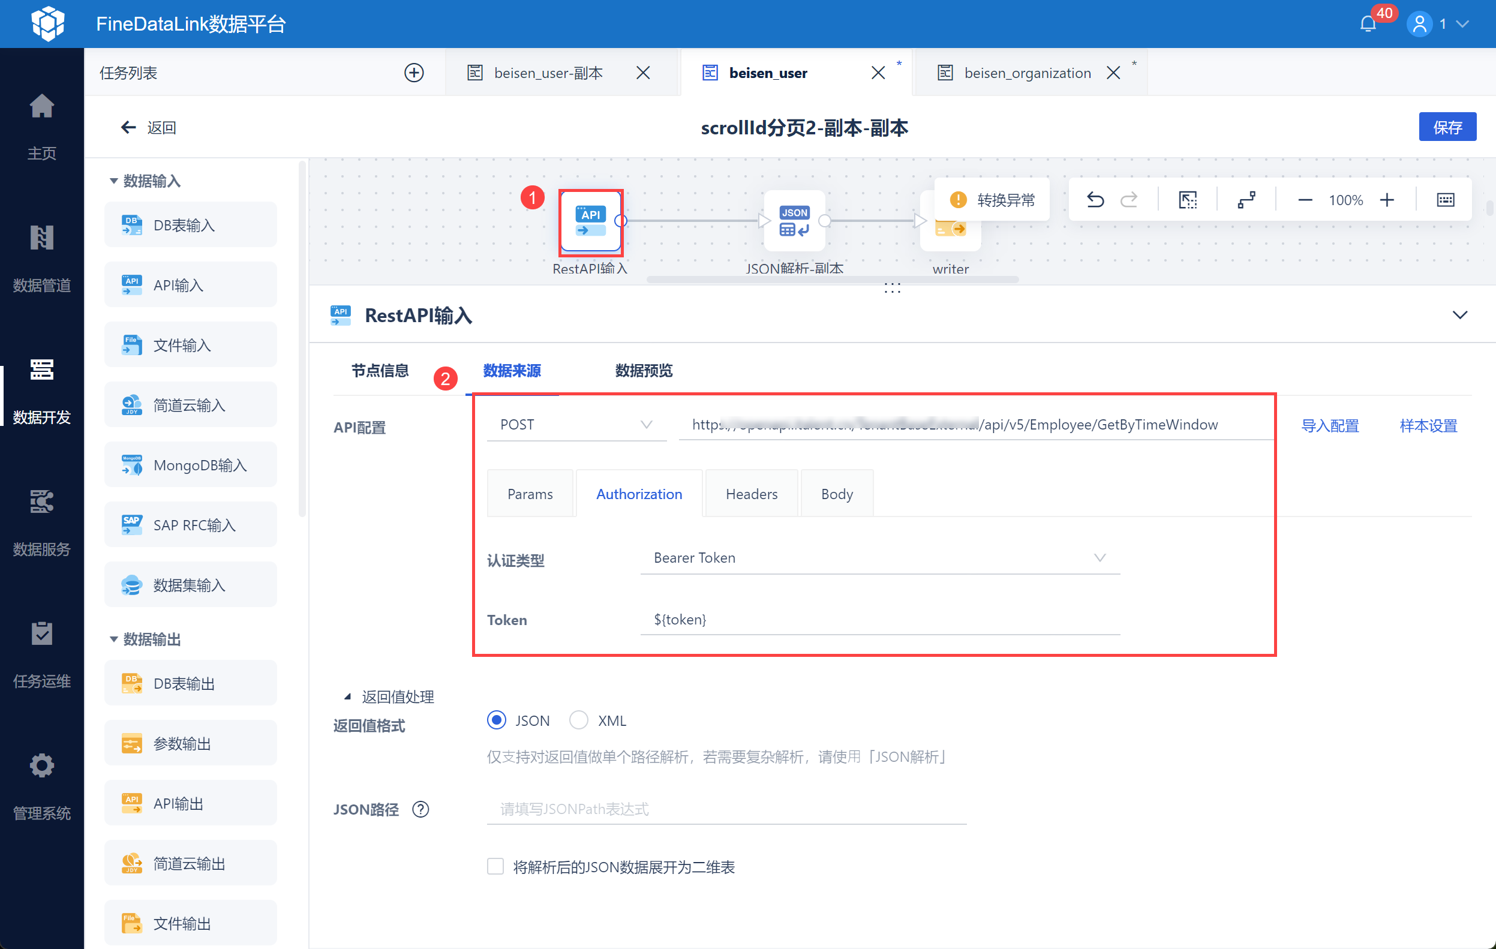This screenshot has height=949, width=1496.
Task: Select the JSON解析-副本 node on canvas
Action: [794, 222]
